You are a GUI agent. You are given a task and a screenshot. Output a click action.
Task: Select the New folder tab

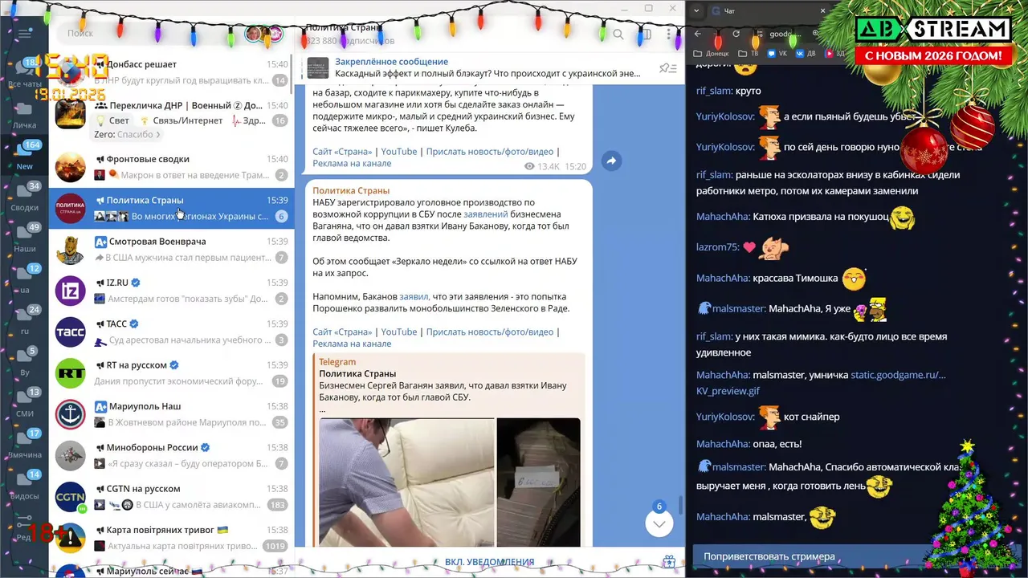[24, 157]
